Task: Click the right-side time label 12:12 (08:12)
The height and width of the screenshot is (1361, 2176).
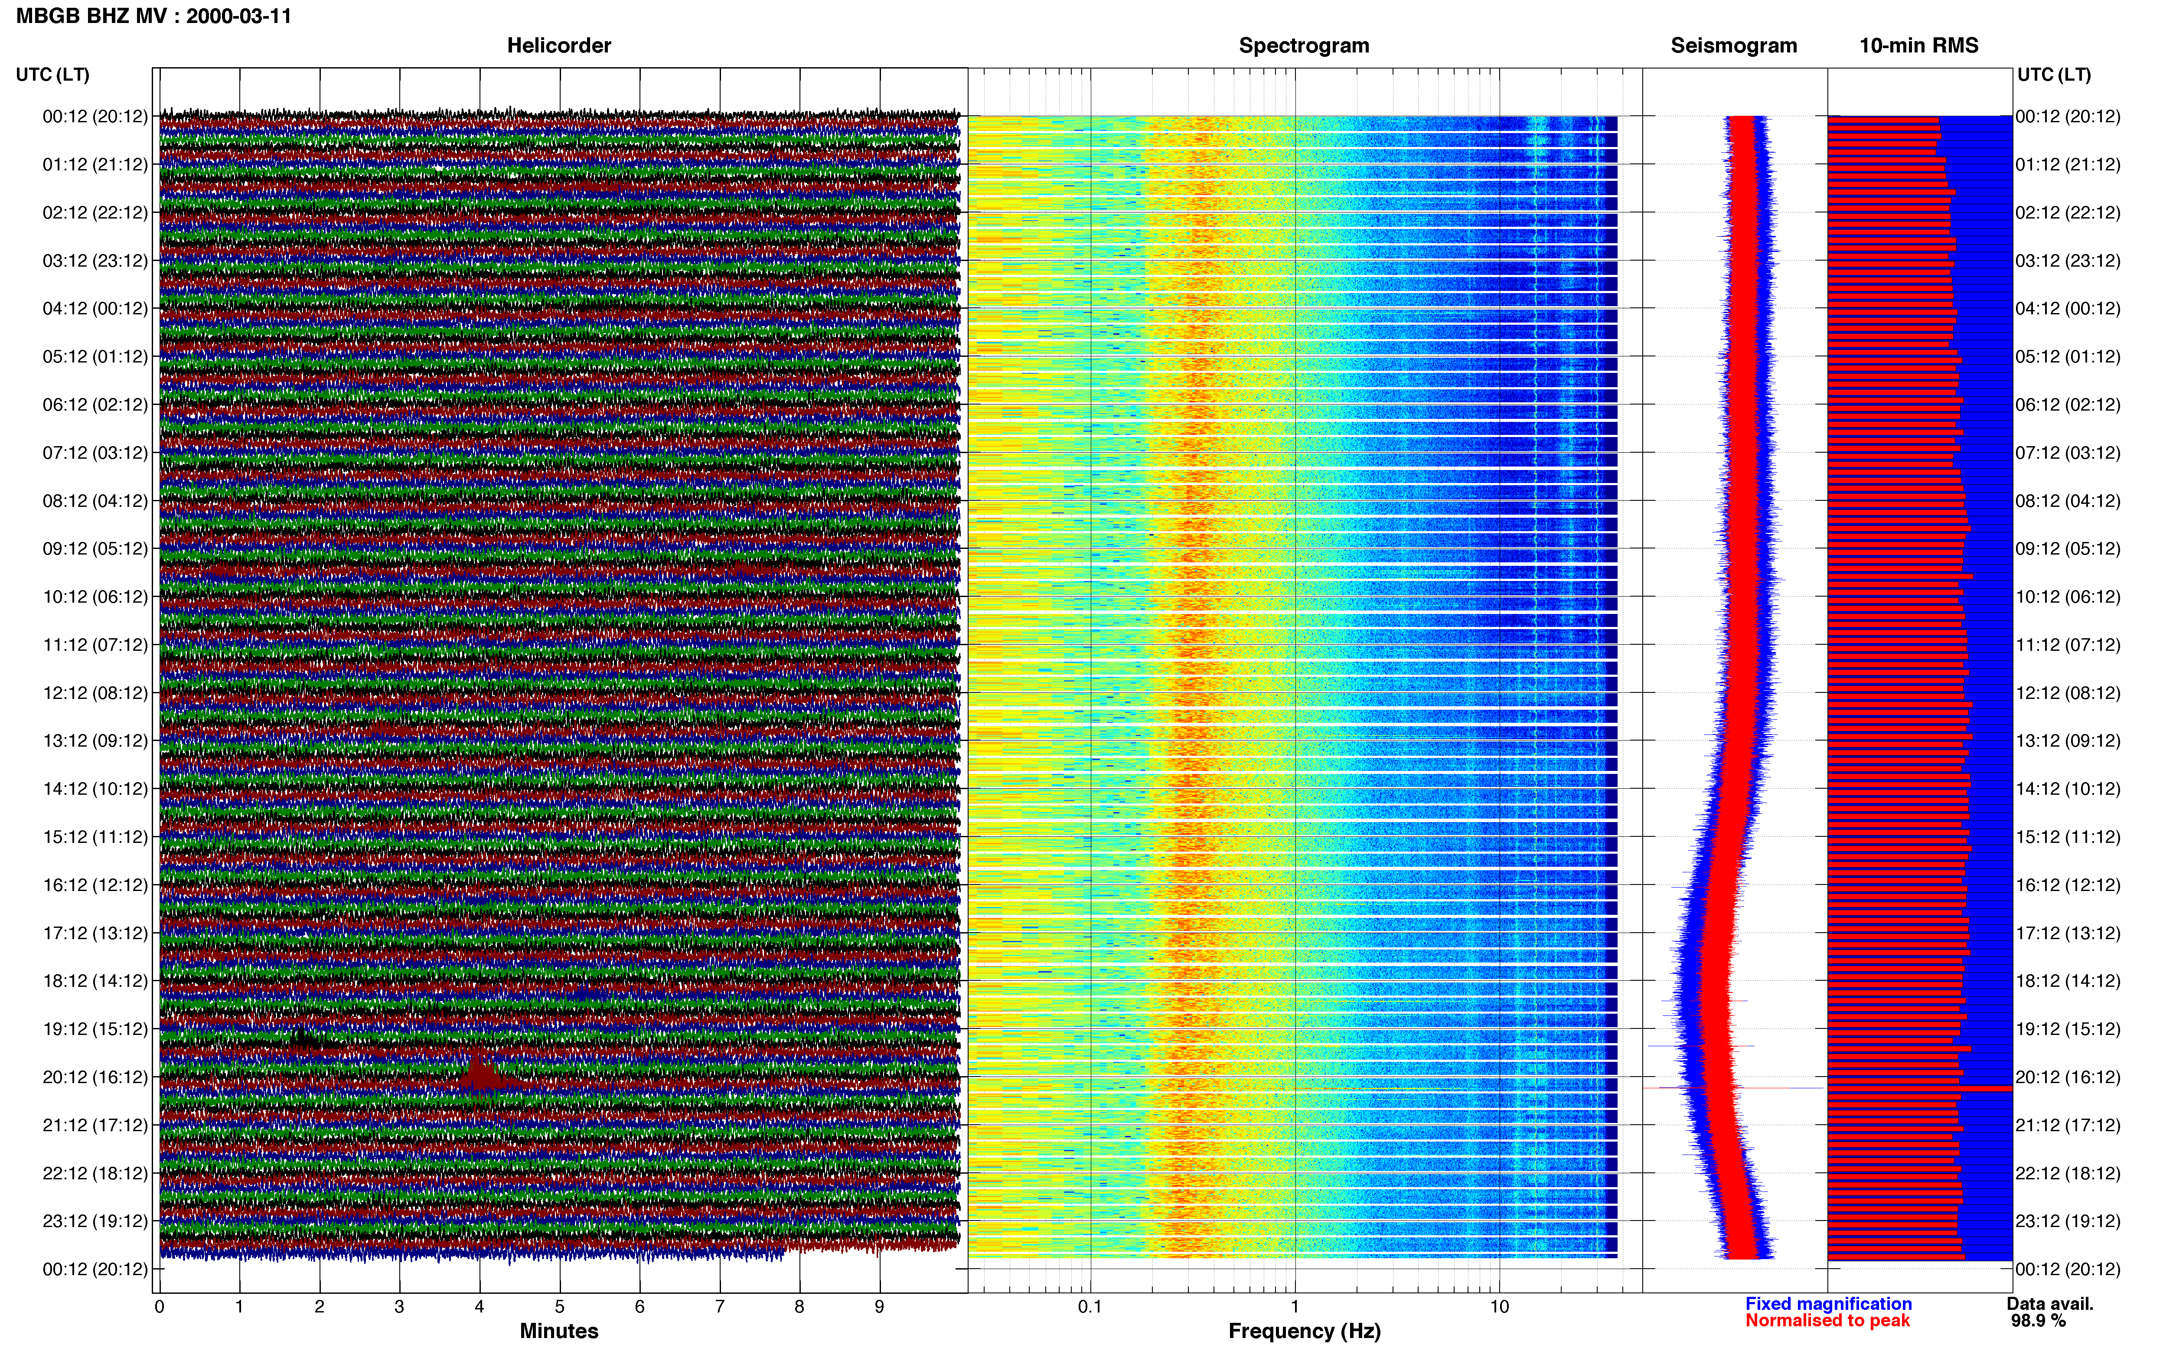Action: 2068,693
